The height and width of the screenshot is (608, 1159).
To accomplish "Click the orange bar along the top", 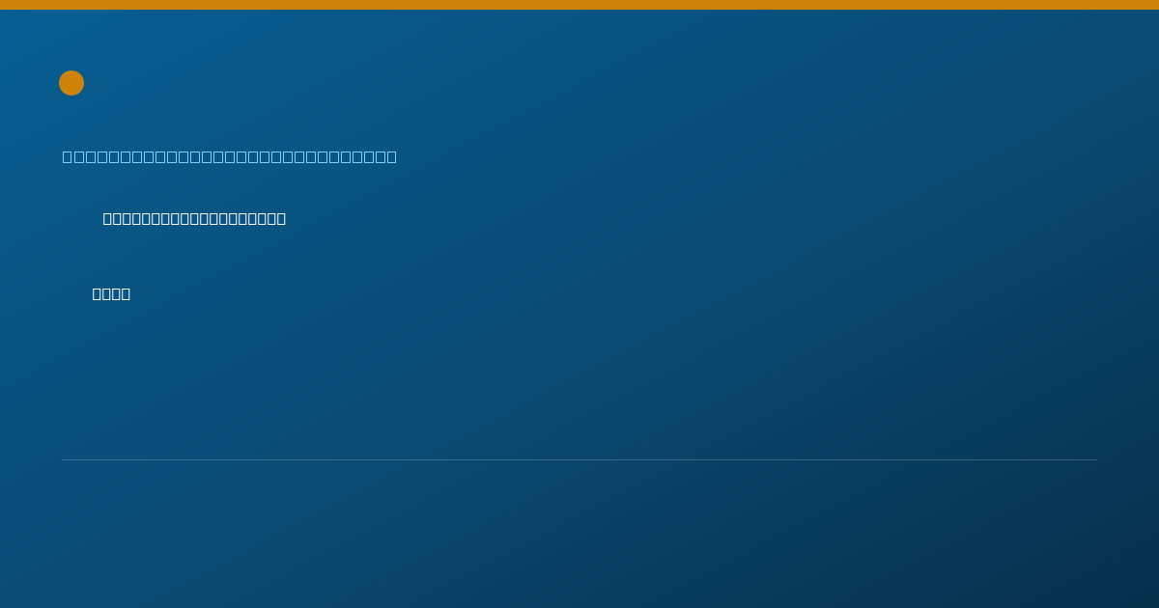I will 579,5.
